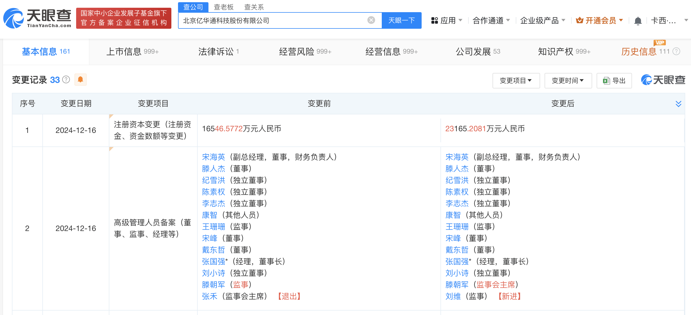Click 天眼一下 search button
The height and width of the screenshot is (315, 691).
[x=401, y=20]
